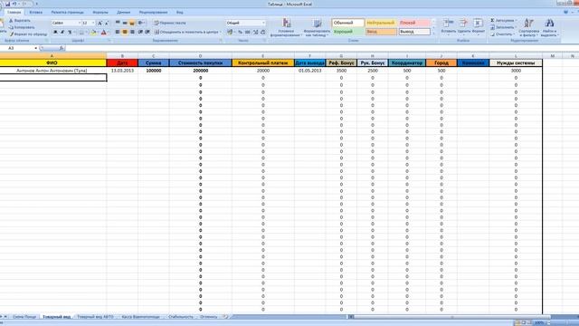Image resolution: width=579 pixels, height=326 pixels.
Task: Apply the Ввод cell style
Action: coord(381,32)
